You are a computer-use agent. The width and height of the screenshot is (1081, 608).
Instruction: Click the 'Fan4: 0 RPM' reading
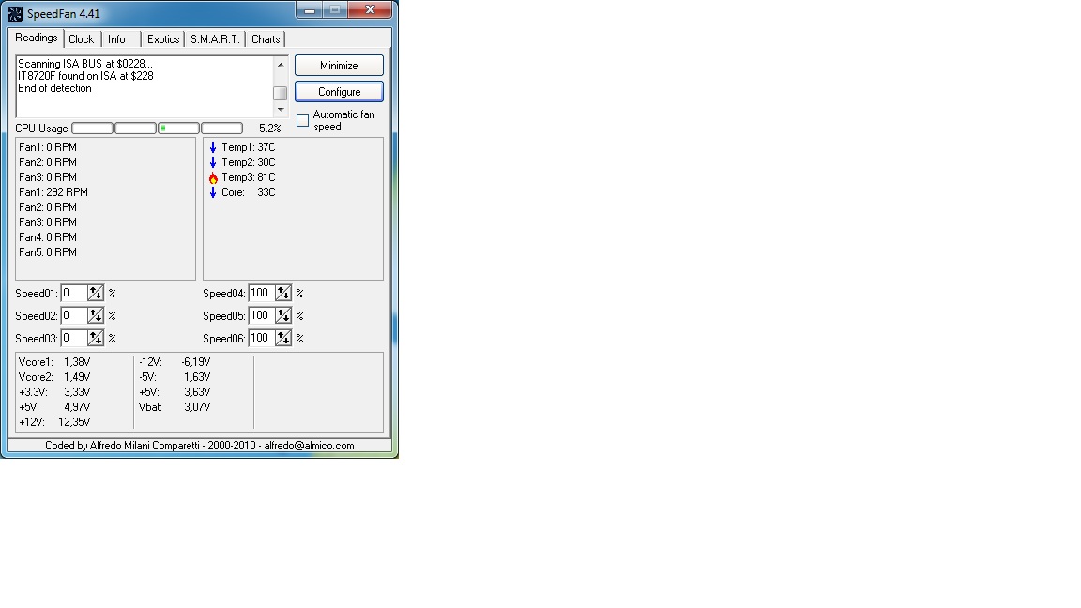[x=48, y=237]
